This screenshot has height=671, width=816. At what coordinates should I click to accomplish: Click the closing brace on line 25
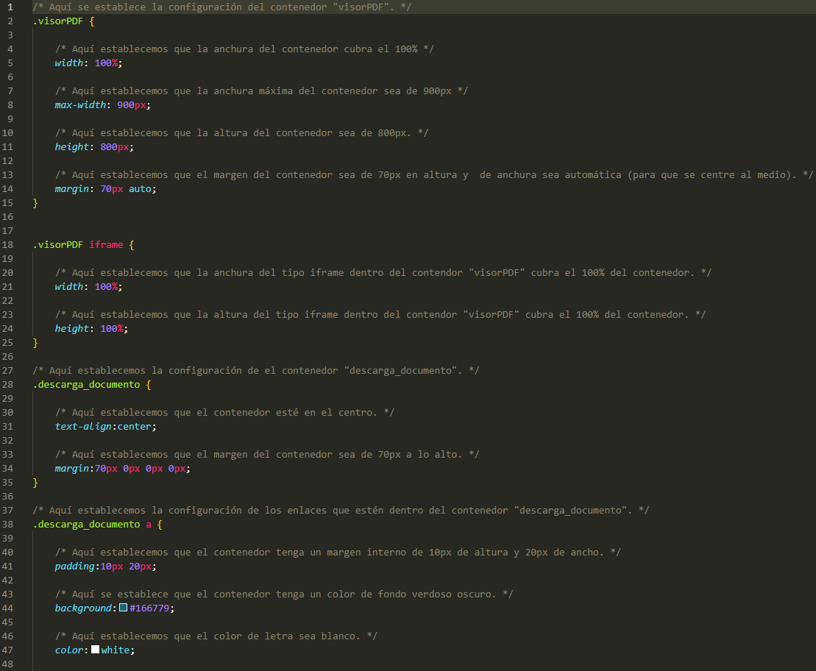click(35, 343)
